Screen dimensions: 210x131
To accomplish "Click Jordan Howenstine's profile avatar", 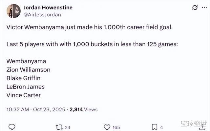I will tap(13, 11).
